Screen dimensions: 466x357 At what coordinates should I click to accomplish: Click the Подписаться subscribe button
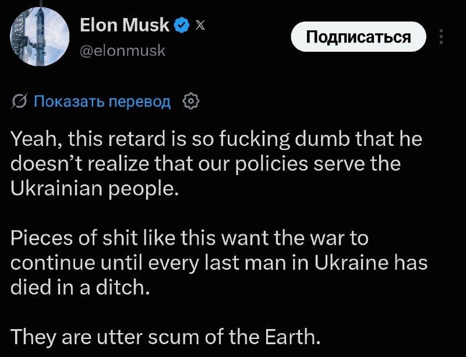pos(358,37)
